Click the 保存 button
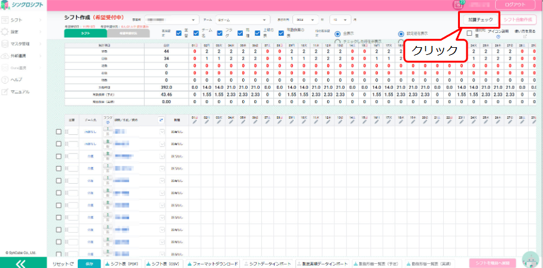Screen dimensions: 543x268 (89, 264)
